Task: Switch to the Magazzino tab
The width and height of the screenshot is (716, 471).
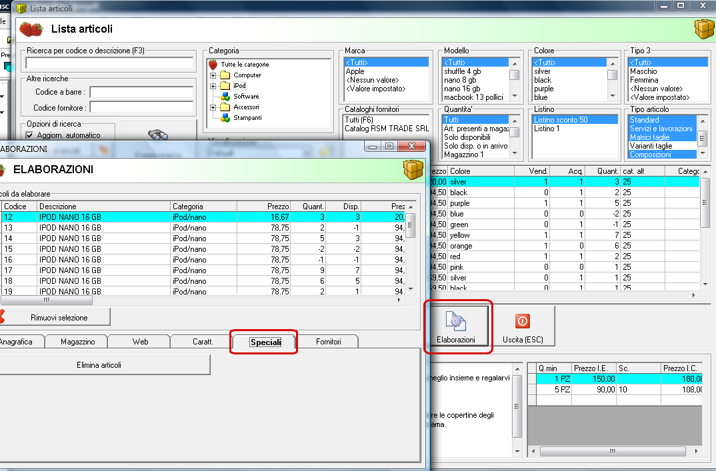Action: pos(77,341)
